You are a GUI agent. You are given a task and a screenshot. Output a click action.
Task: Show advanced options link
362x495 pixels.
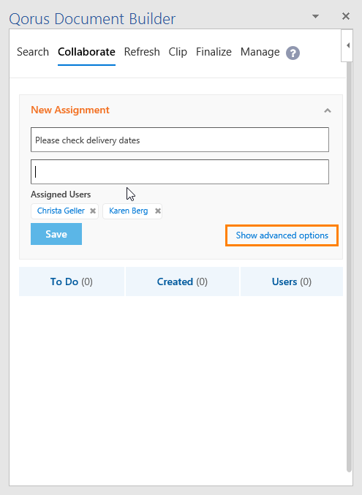click(x=282, y=235)
